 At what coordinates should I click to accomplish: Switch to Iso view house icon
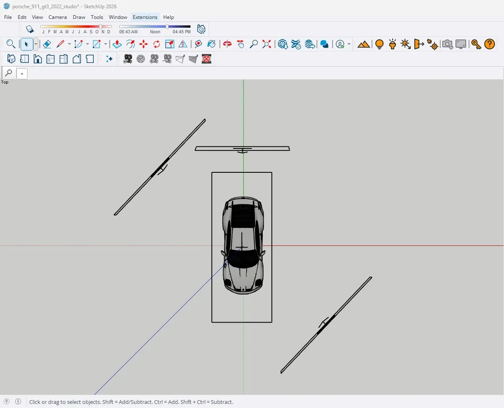click(x=11, y=59)
